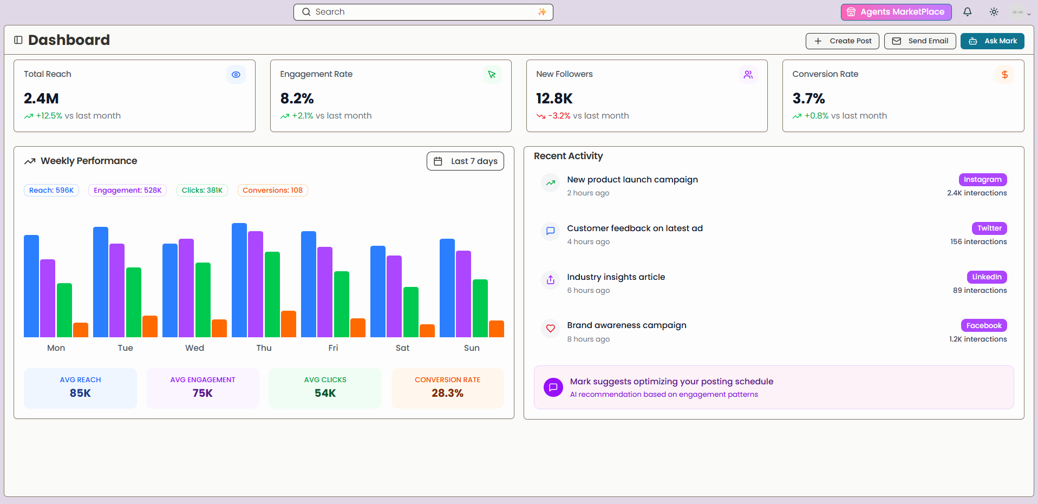Click the sparkle AI icon in search bar

coord(542,12)
